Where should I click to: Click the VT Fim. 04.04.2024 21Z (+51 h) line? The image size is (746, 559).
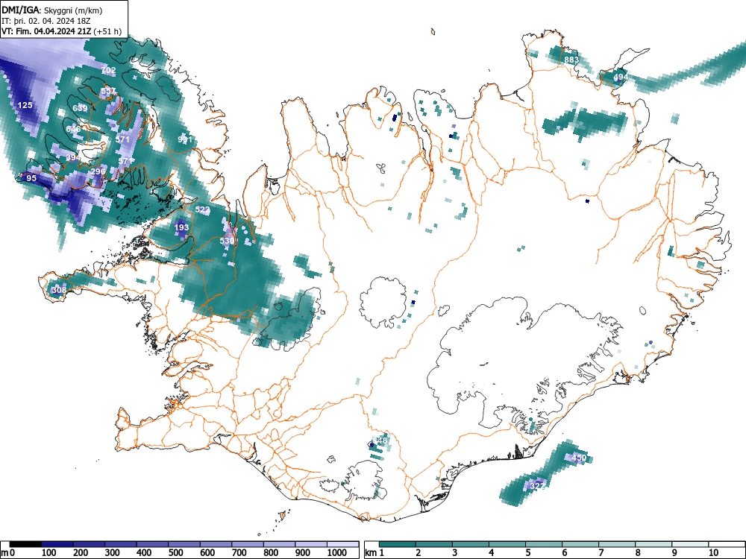(x=61, y=31)
